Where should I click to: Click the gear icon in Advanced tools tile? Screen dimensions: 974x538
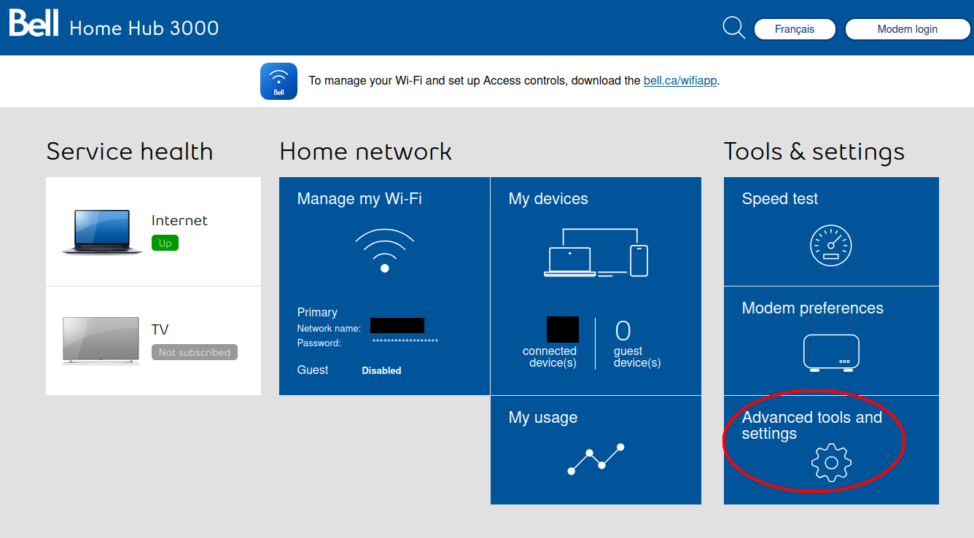tap(831, 462)
